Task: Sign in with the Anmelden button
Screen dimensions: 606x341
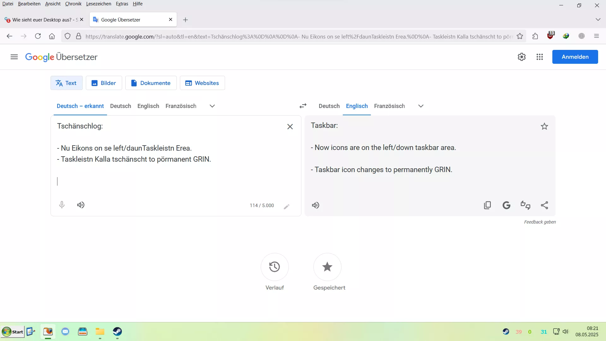Action: point(575,57)
